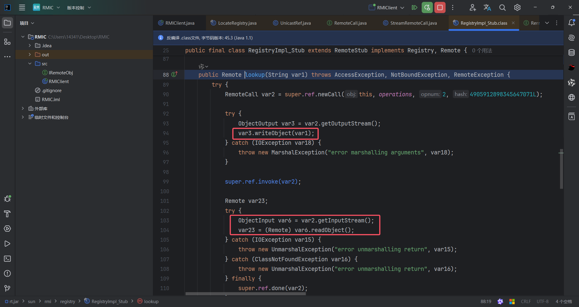579x307 pixels.
Task: Change indent setting of 4 spaces
Action: [x=564, y=301]
